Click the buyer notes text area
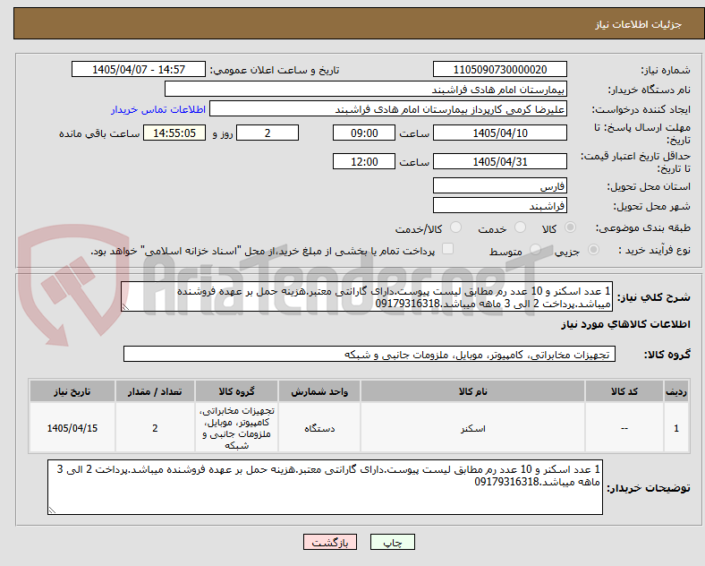Viewport: 705px width, 566px height. 325,487
